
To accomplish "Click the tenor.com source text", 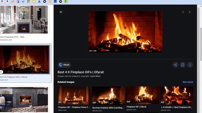I will tap(62, 110).
